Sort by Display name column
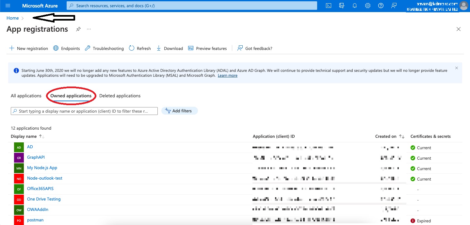Viewport: 470px width, 225px height. (x=27, y=136)
